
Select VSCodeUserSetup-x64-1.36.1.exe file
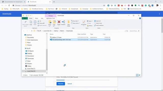pyautogui.click(x=80, y=40)
